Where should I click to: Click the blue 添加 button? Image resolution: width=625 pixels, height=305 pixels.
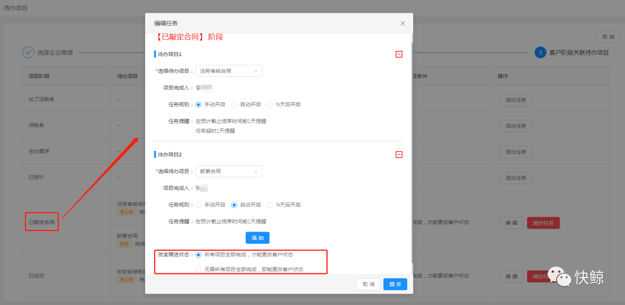pos(258,238)
